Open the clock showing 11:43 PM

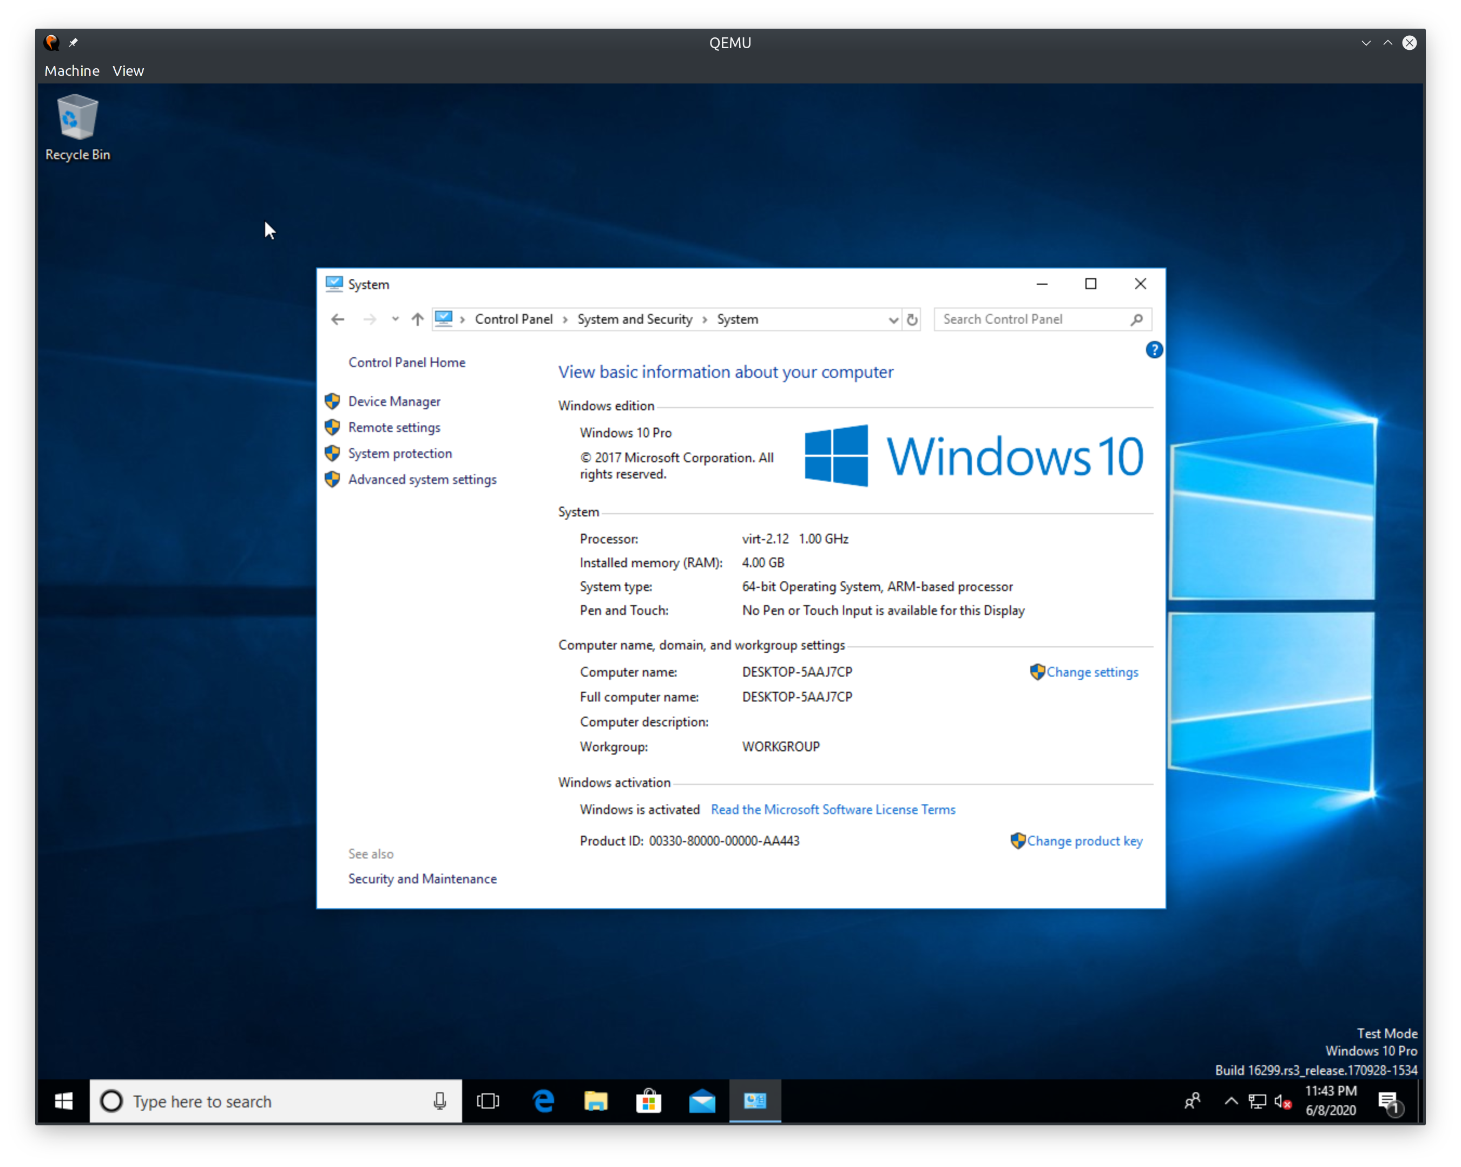[1331, 1100]
